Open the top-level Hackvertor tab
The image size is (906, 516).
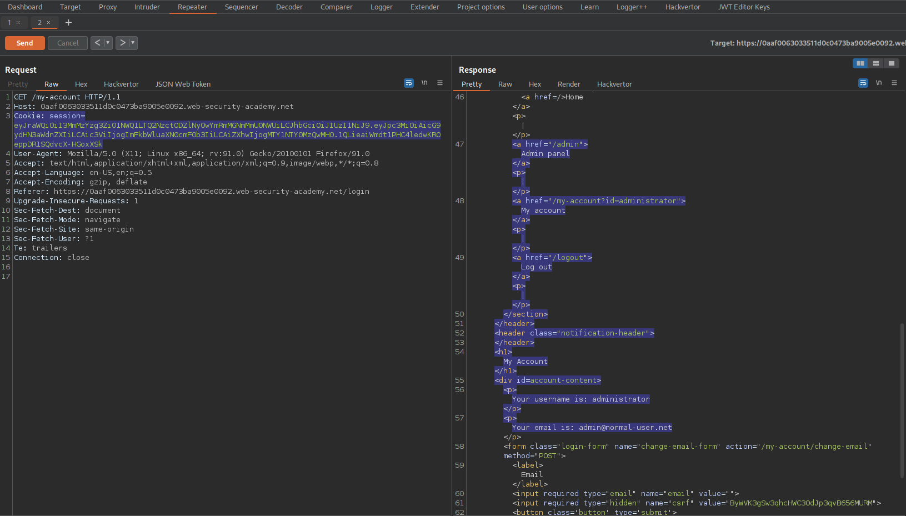(683, 7)
